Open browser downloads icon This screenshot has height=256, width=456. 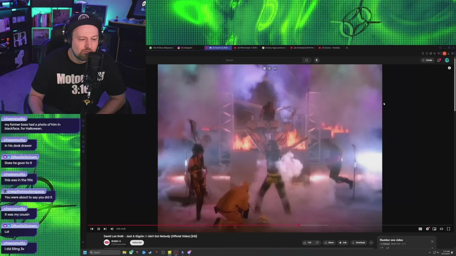pyautogui.click(x=449, y=53)
